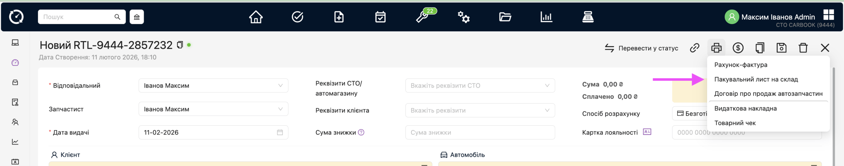Open the Запчастист dropdown
Viewport: 844px width, 166px height.
[213, 109]
